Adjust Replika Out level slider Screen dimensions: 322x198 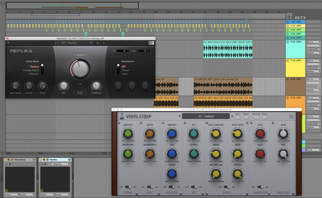(x=144, y=51)
